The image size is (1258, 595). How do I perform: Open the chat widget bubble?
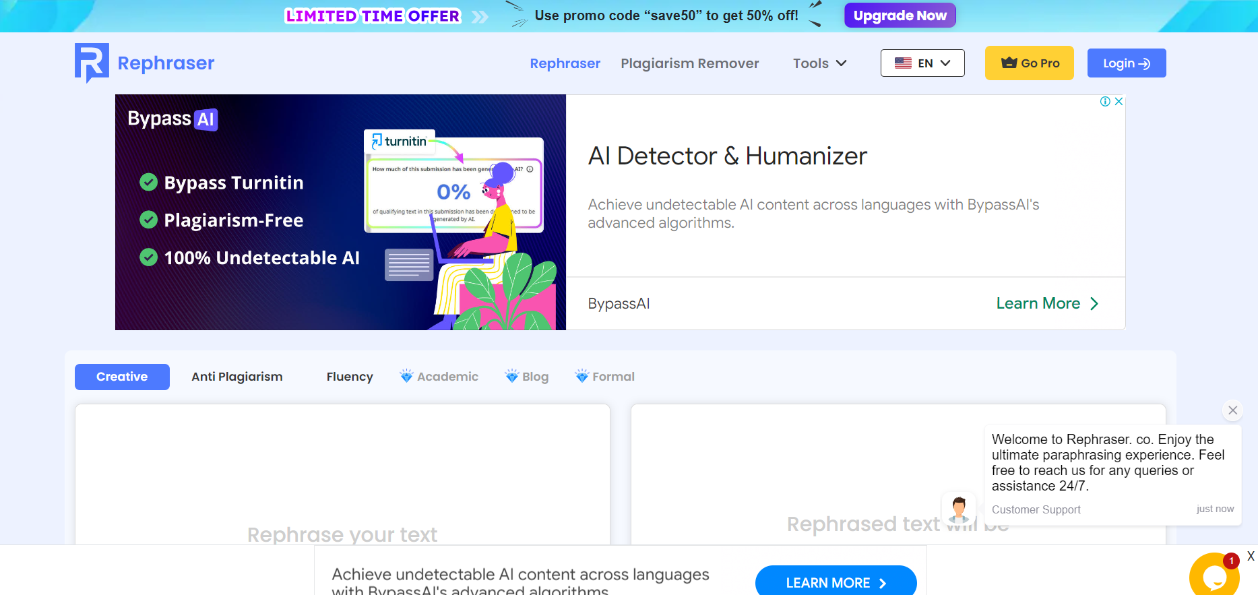pos(1214,574)
